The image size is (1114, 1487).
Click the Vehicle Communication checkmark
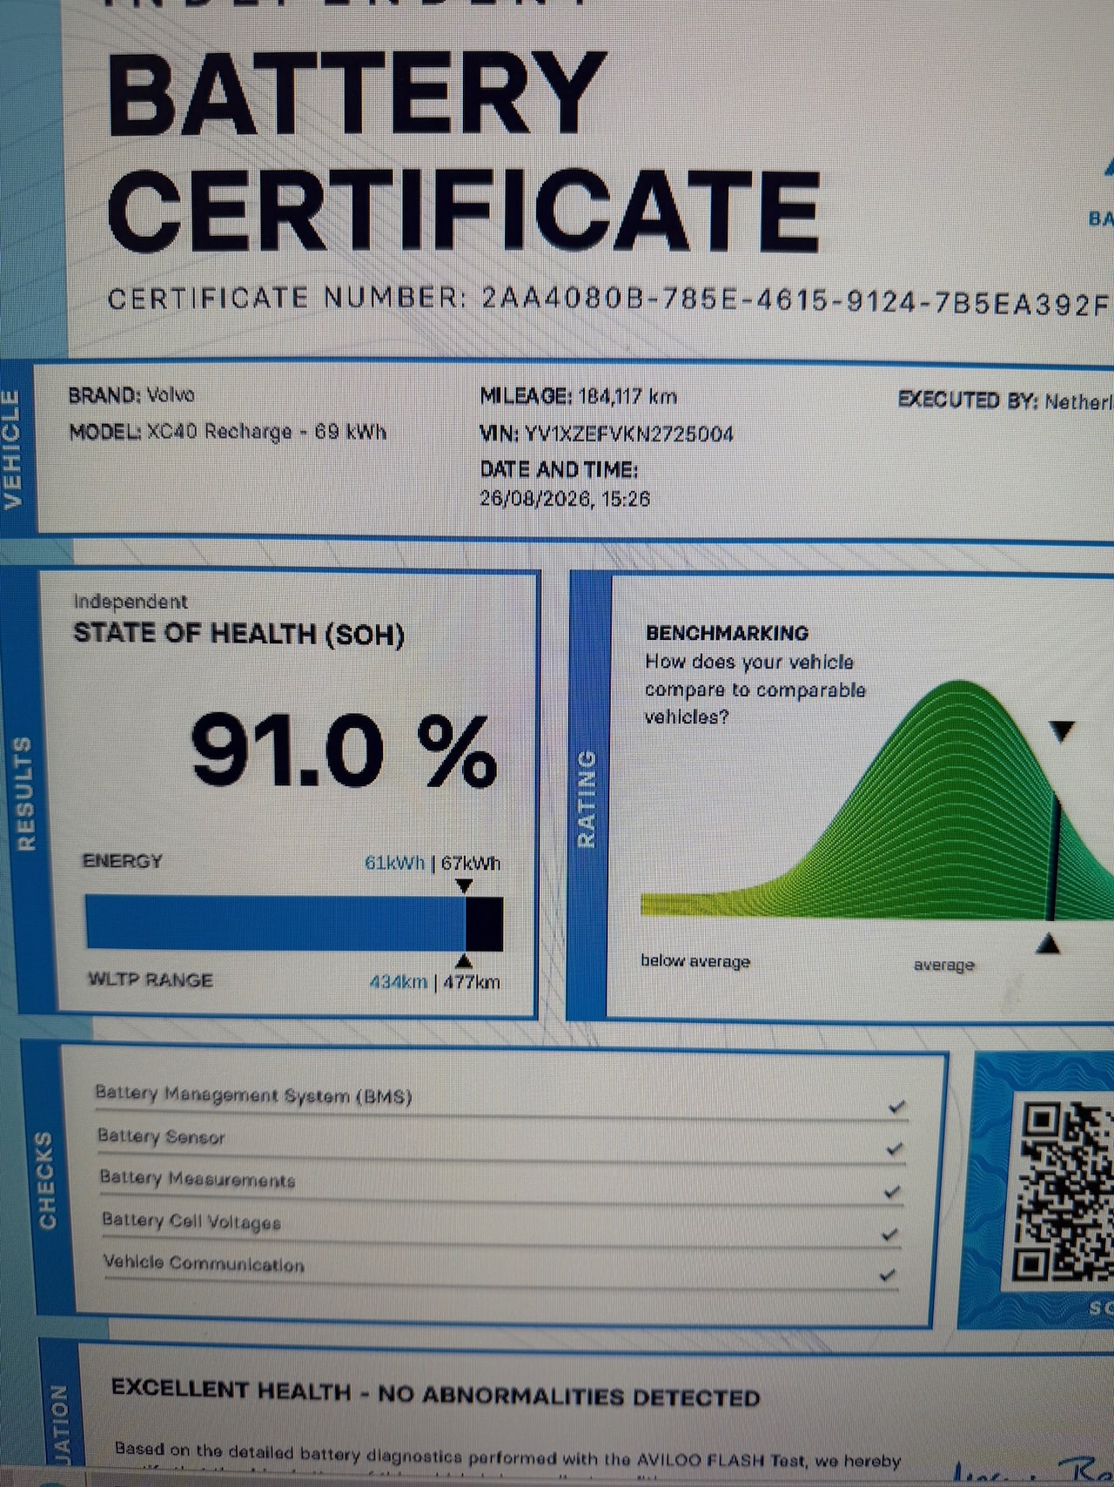[x=888, y=1275]
